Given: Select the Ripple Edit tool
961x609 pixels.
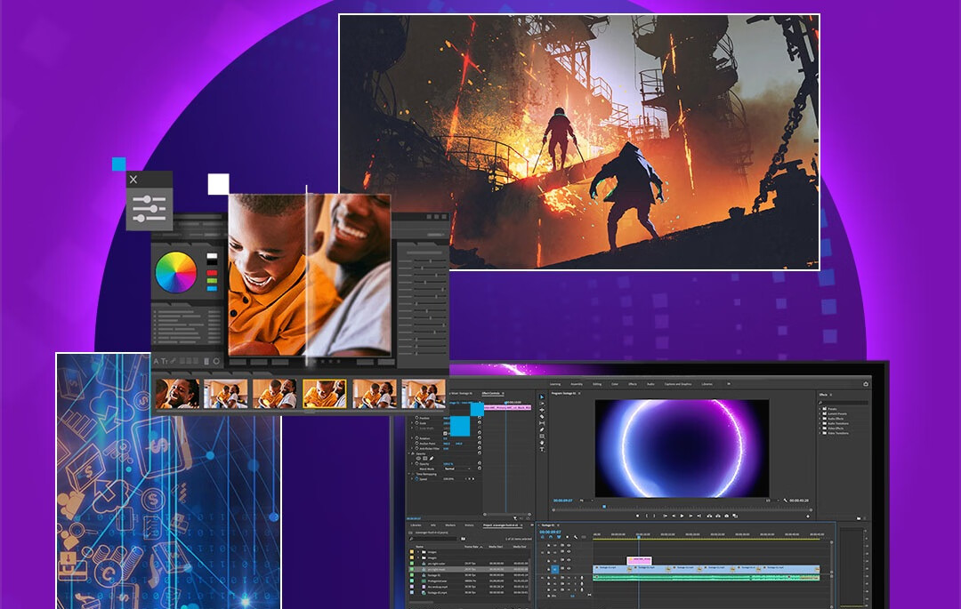Looking at the screenshot, I should pyautogui.click(x=542, y=410).
